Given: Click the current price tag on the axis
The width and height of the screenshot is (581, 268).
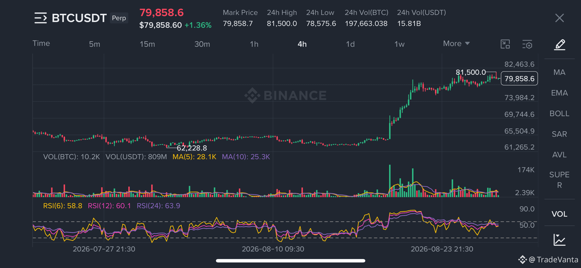Looking at the screenshot, I should (x=519, y=79).
